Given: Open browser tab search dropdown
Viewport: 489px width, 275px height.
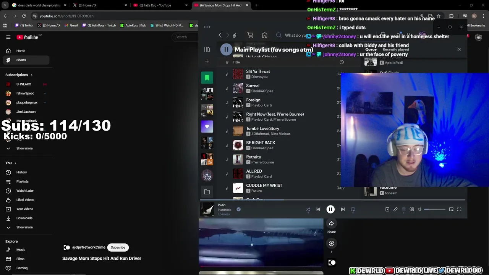Looking at the screenshot, I should [x=5, y=5].
